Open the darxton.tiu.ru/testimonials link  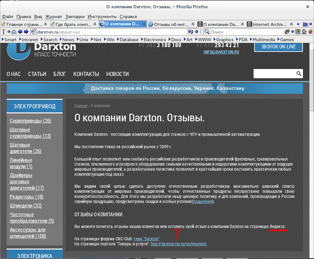(179, 244)
